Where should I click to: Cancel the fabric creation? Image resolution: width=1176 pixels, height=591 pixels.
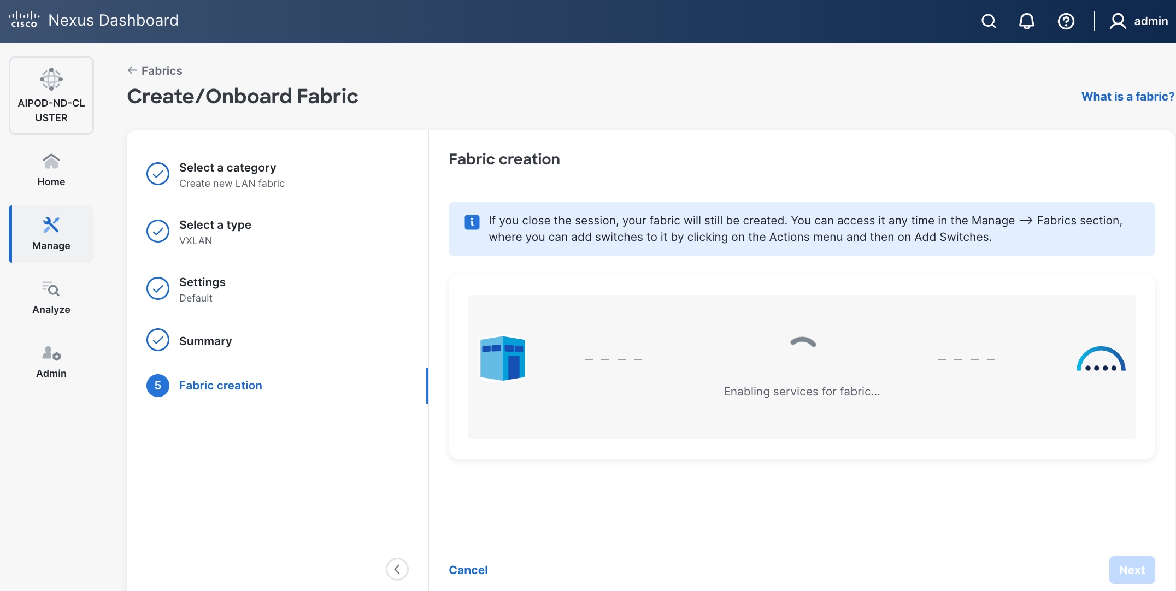pyautogui.click(x=468, y=570)
